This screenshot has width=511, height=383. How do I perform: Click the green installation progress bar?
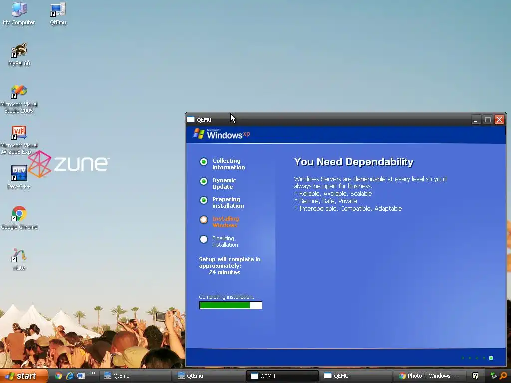tap(231, 305)
